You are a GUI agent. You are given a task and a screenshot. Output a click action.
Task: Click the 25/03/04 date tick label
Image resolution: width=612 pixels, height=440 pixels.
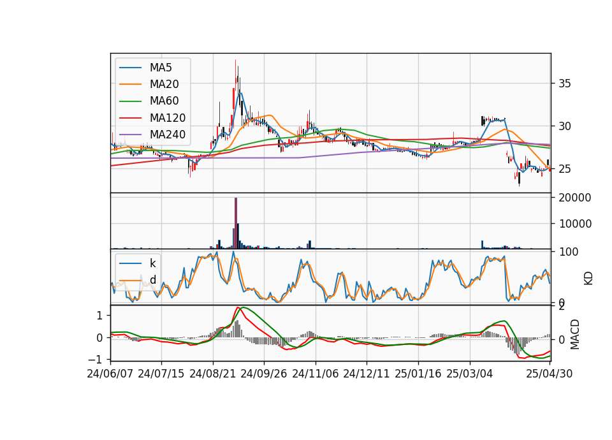pyautogui.click(x=470, y=374)
